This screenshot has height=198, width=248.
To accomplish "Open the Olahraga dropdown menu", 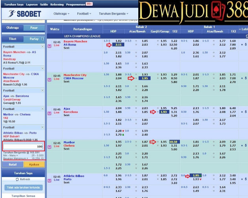I will [x=62, y=14].
